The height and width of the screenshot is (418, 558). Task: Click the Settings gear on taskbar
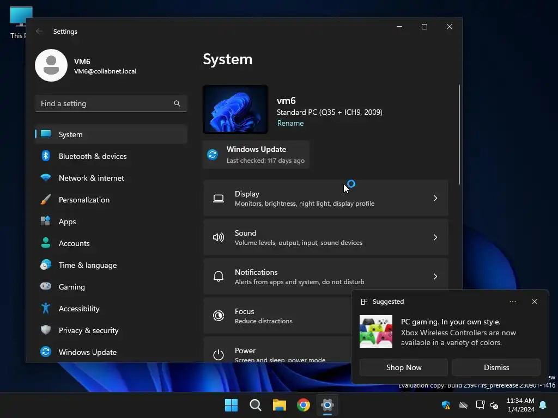coord(327,405)
